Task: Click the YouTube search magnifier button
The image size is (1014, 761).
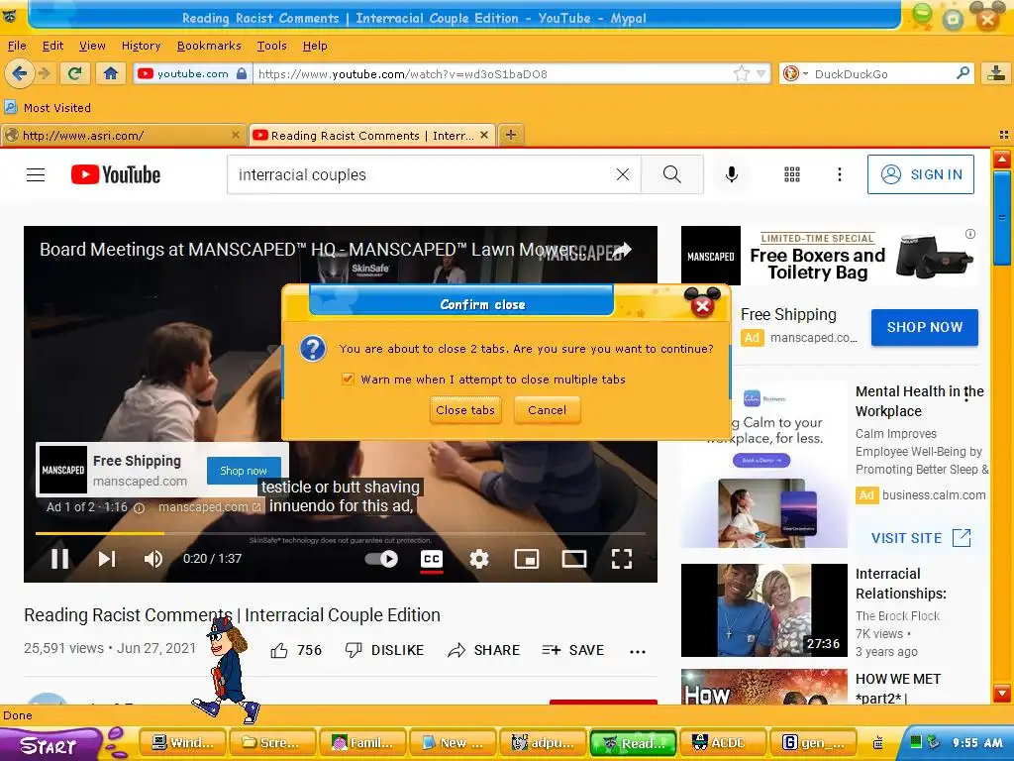Action: [x=672, y=174]
